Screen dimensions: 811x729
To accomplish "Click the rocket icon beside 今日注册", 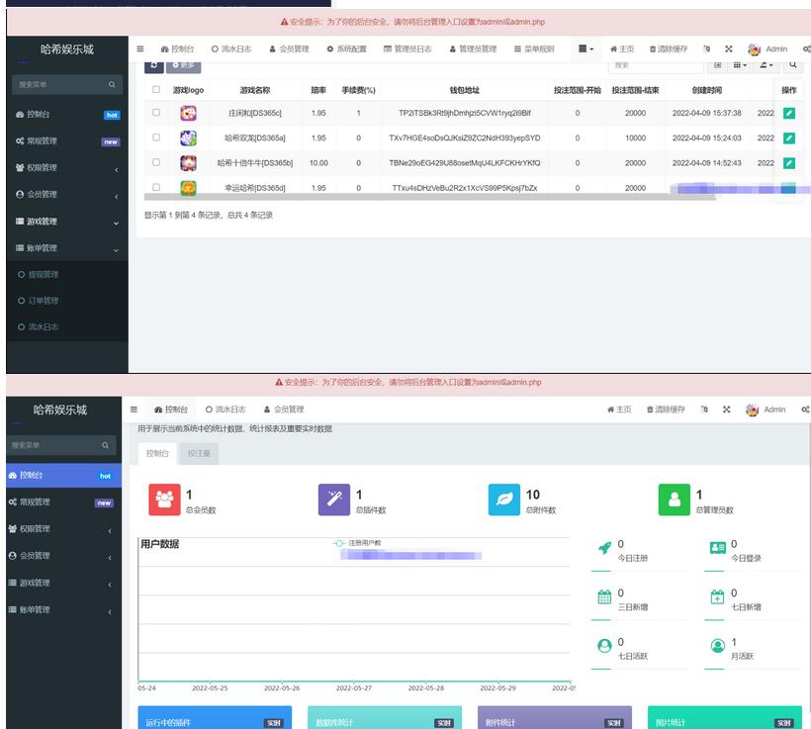I will coord(604,550).
